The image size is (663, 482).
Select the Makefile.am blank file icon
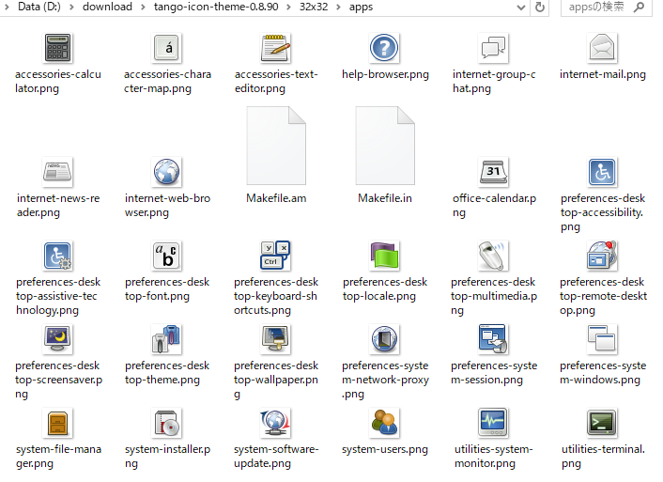276,146
